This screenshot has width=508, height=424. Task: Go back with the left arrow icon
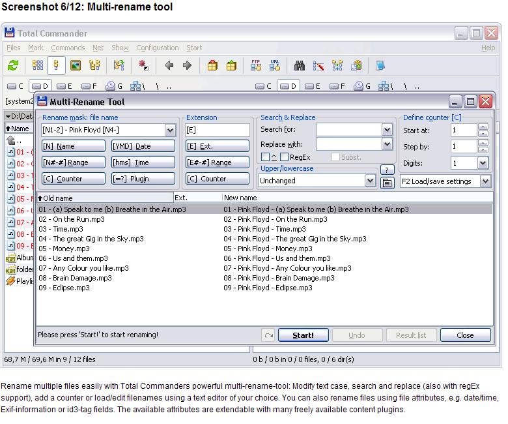click(x=169, y=65)
